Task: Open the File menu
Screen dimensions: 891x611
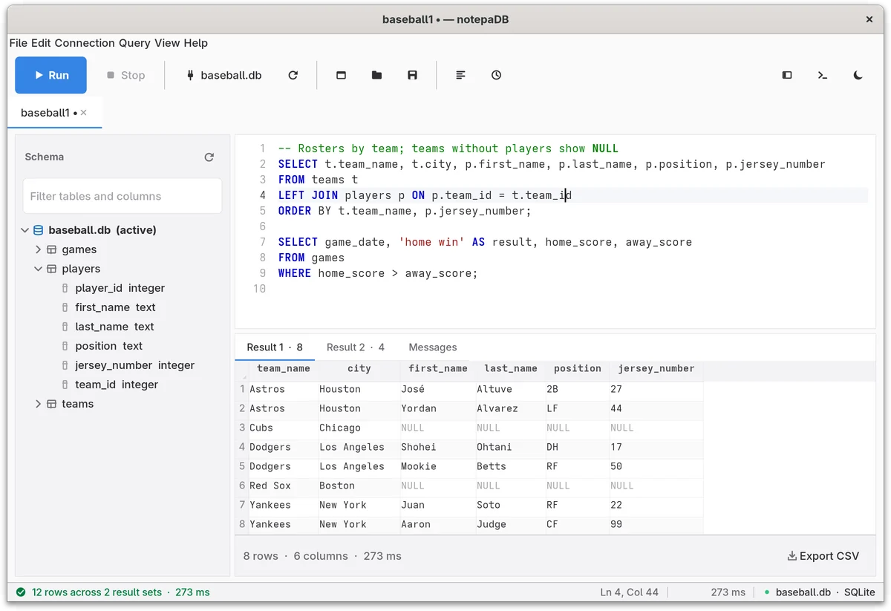Action: [x=19, y=43]
